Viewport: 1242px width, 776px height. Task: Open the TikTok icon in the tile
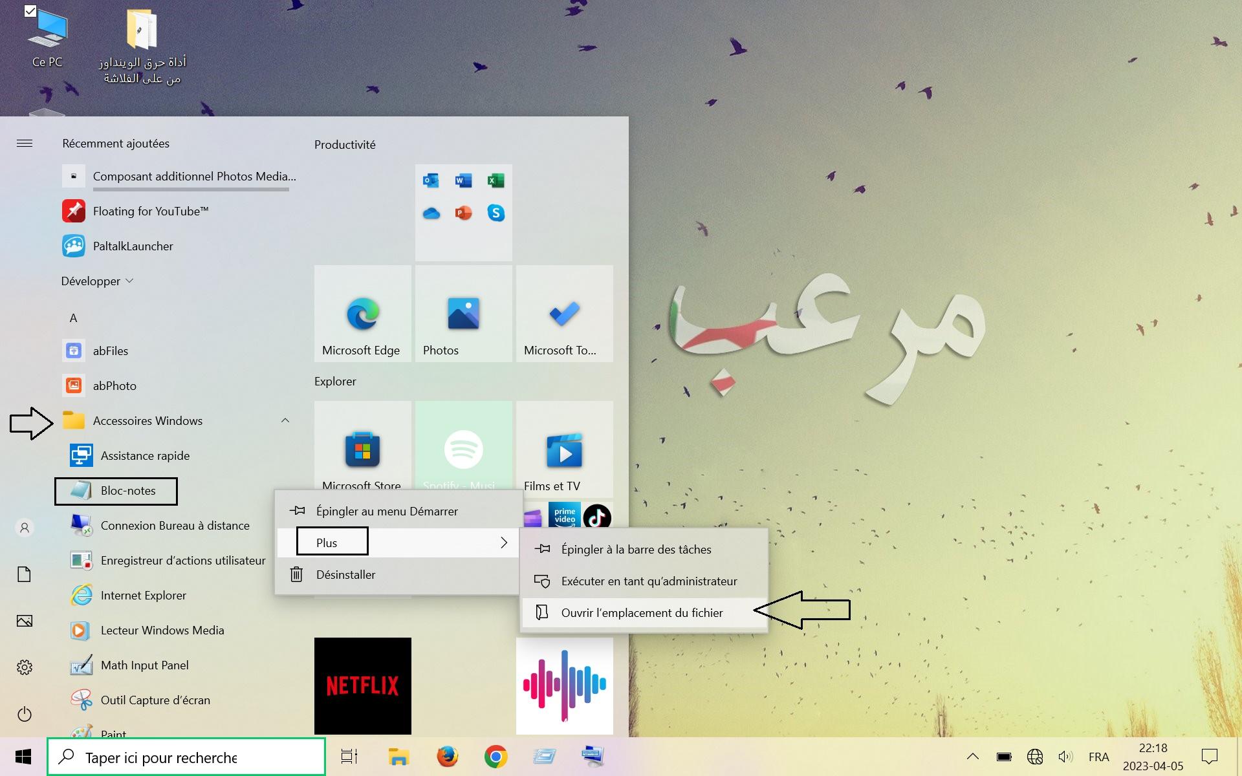596,516
